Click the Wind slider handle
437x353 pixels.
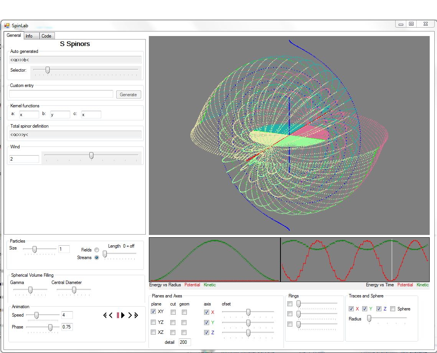(x=91, y=155)
